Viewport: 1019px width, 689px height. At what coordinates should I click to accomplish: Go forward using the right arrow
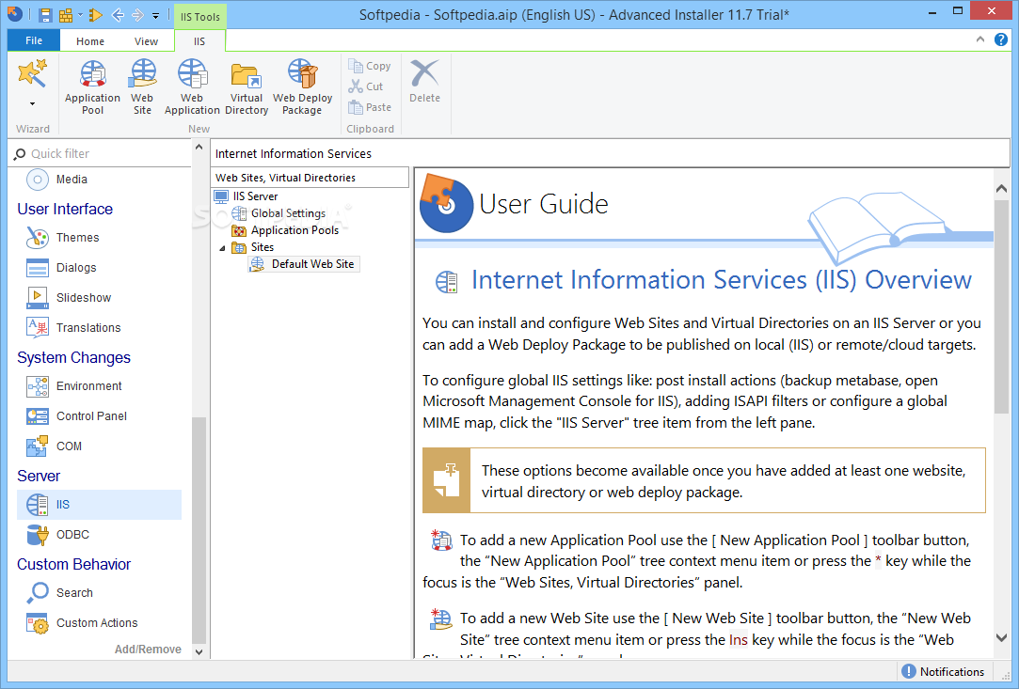(137, 14)
